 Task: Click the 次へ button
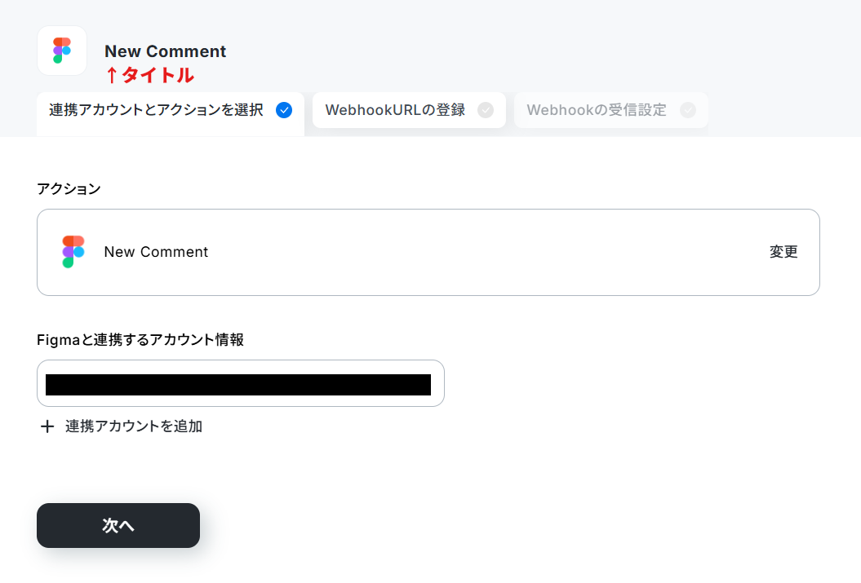point(118,525)
